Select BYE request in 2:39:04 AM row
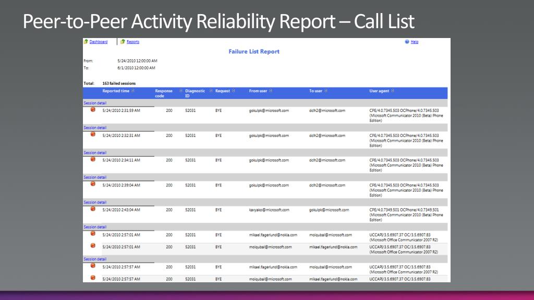Screen dimensions: 534x300 (x=219, y=185)
